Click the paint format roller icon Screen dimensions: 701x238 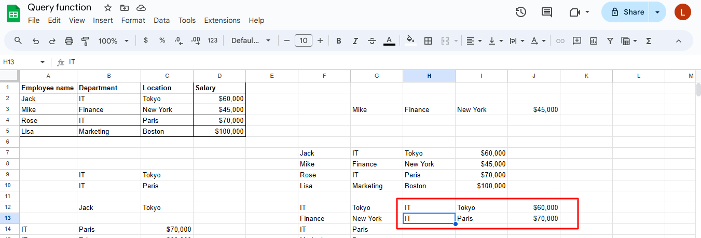[x=86, y=41]
